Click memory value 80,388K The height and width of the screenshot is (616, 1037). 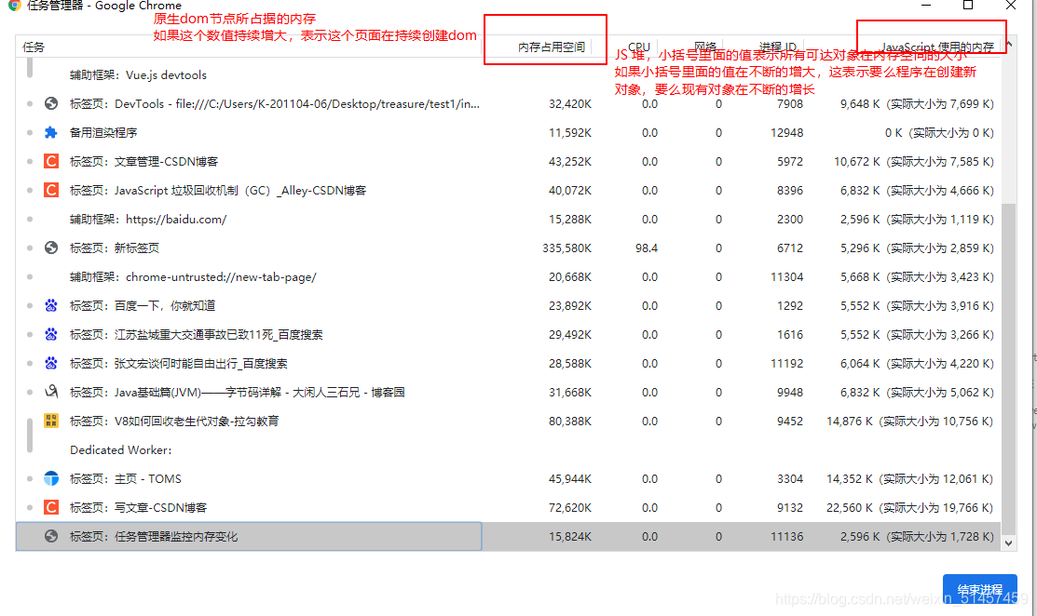coord(570,422)
